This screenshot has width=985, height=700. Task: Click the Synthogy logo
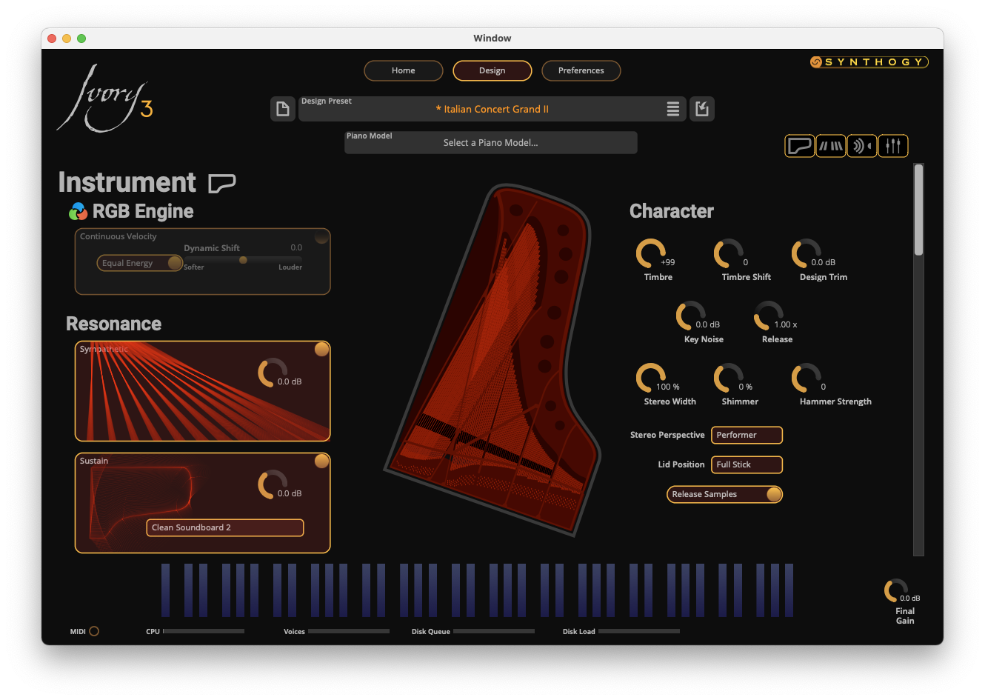tap(869, 62)
